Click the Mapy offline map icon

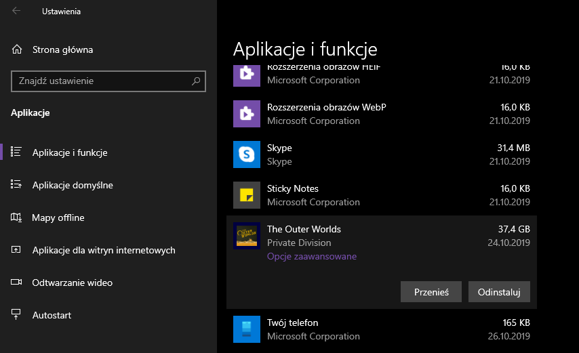16,217
